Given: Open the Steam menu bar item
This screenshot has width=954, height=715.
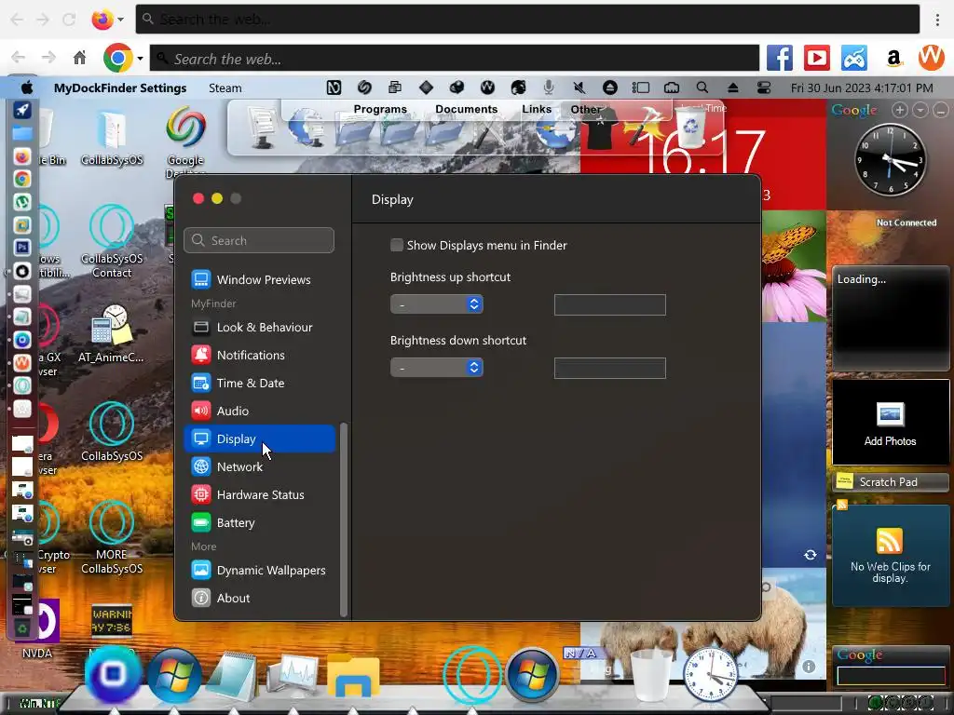Looking at the screenshot, I should tap(225, 88).
